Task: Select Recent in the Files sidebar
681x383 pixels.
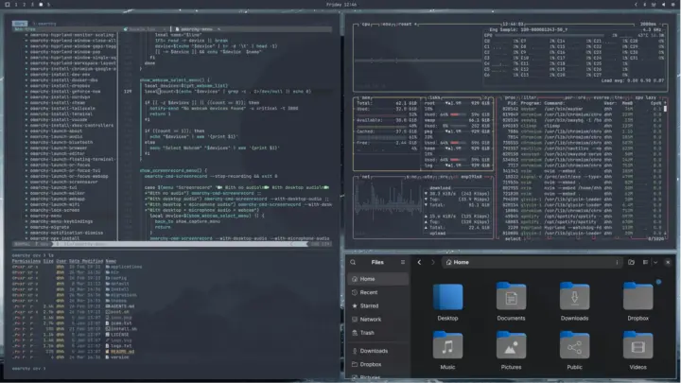Action: click(377, 292)
